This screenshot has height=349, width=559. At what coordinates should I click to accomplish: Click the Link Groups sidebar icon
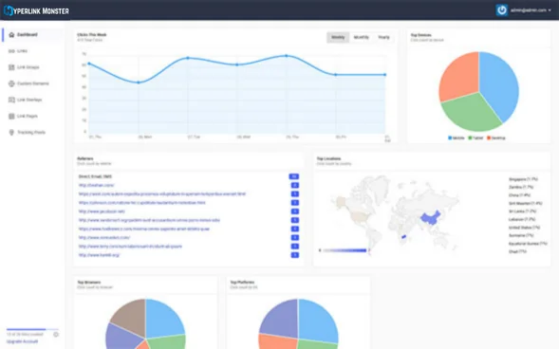[x=11, y=67]
